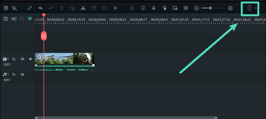Zoom in timeline with plus button
Screen dimensions: 266x119
(x=230, y=8)
